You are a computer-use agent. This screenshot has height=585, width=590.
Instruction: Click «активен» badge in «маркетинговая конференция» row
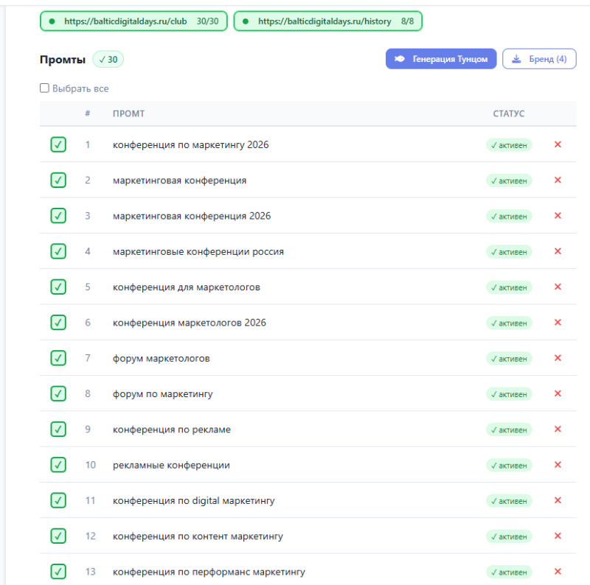pyautogui.click(x=509, y=181)
